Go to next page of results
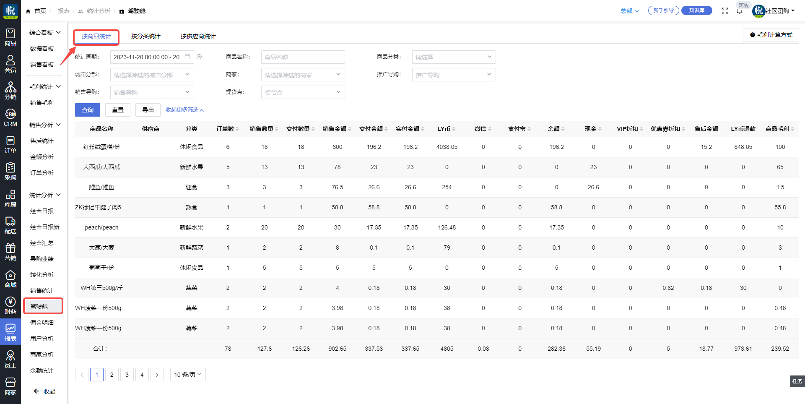 157,375
